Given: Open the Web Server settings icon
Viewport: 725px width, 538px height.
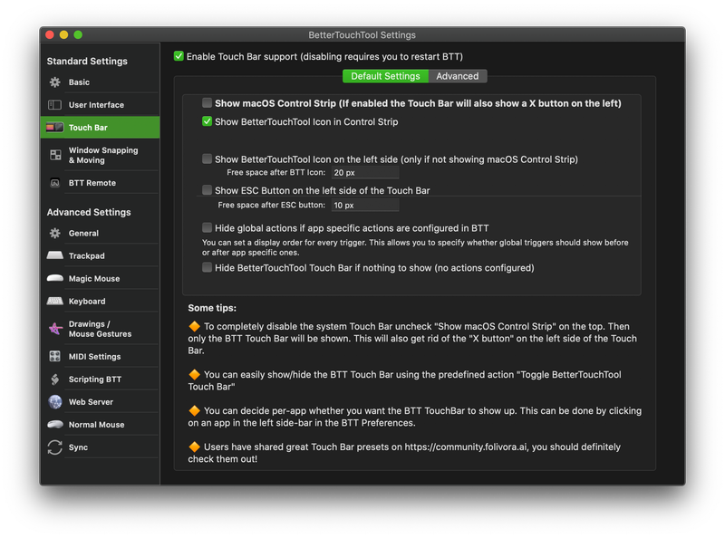Looking at the screenshot, I should point(56,401).
